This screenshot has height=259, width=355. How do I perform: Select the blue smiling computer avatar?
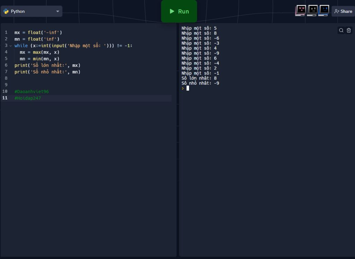[324, 10]
